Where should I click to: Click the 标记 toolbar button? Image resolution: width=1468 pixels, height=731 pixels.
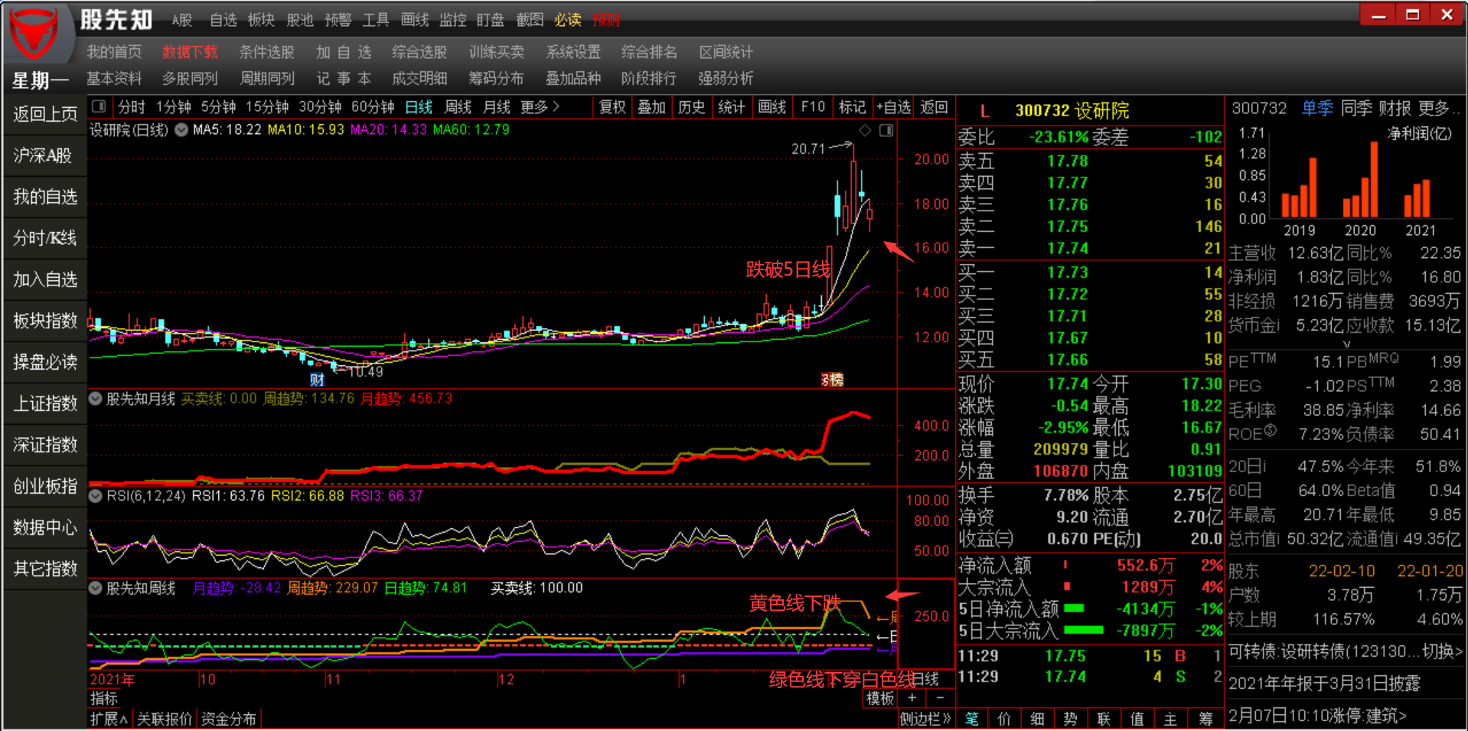tap(852, 107)
